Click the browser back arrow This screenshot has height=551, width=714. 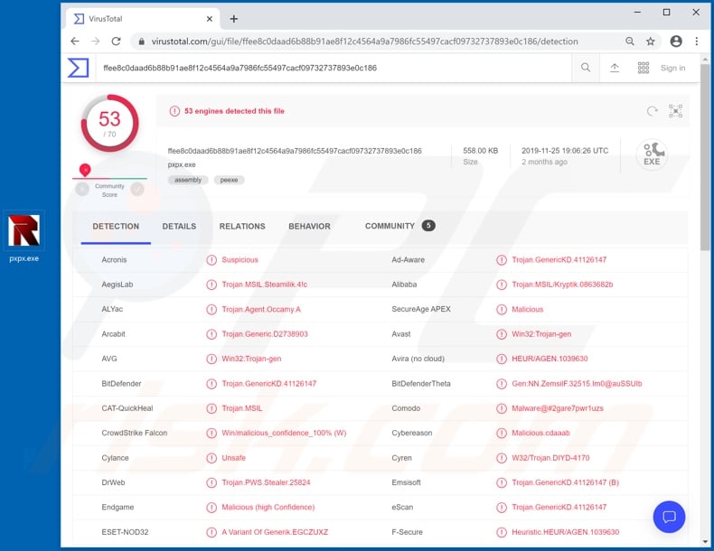pyautogui.click(x=75, y=42)
